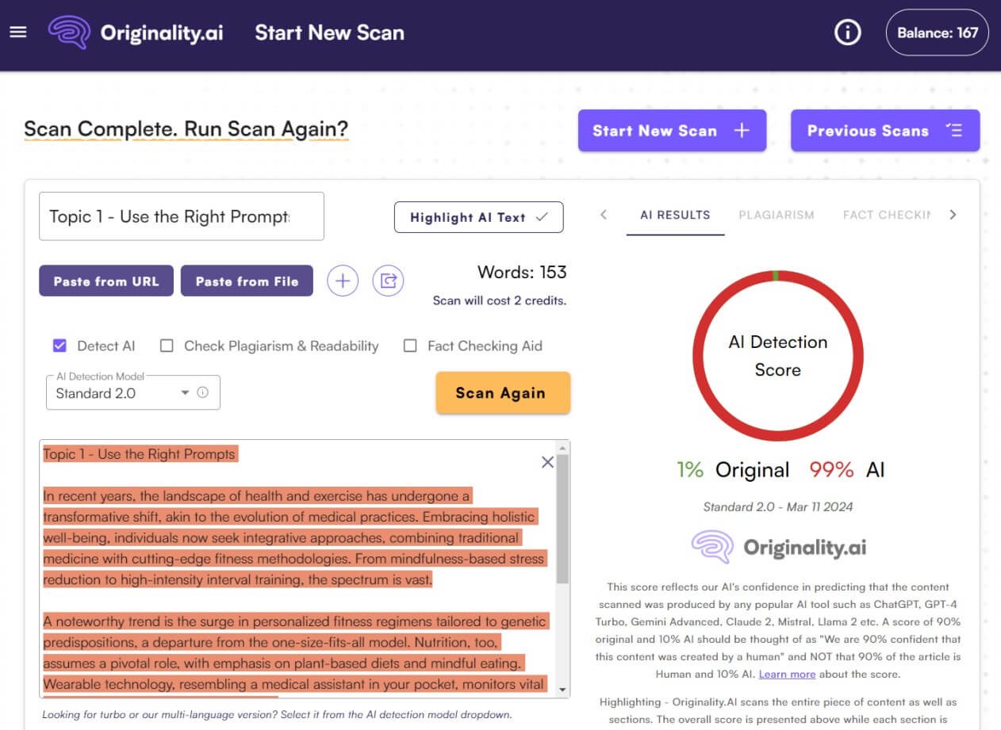Screen dimensions: 1001x730
Task: Expand the AI Detection Model dropdown
Action: [x=184, y=392]
